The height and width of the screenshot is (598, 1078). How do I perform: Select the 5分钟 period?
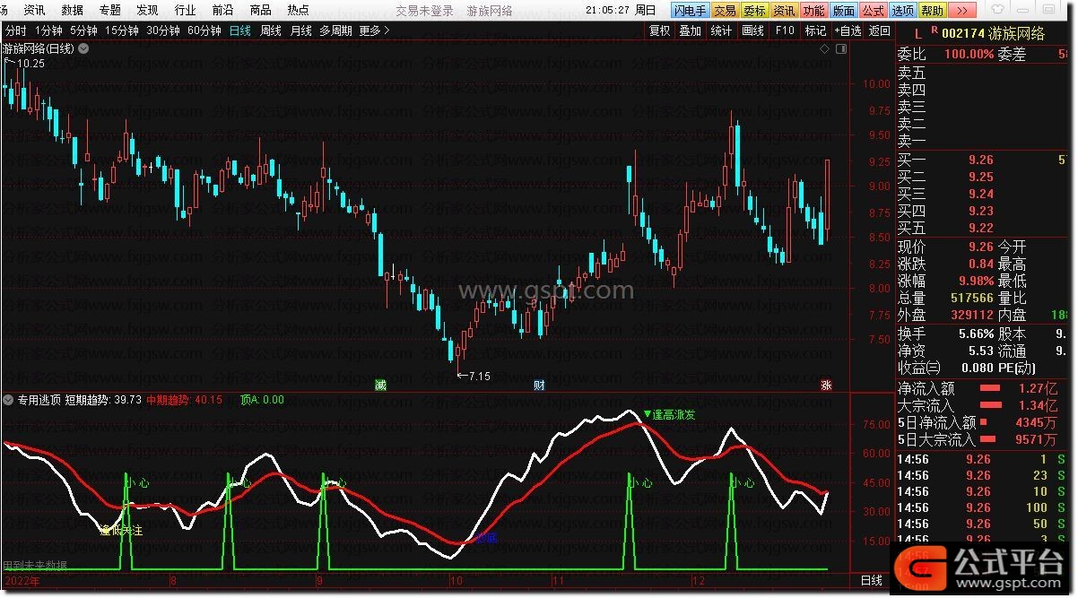(83, 30)
